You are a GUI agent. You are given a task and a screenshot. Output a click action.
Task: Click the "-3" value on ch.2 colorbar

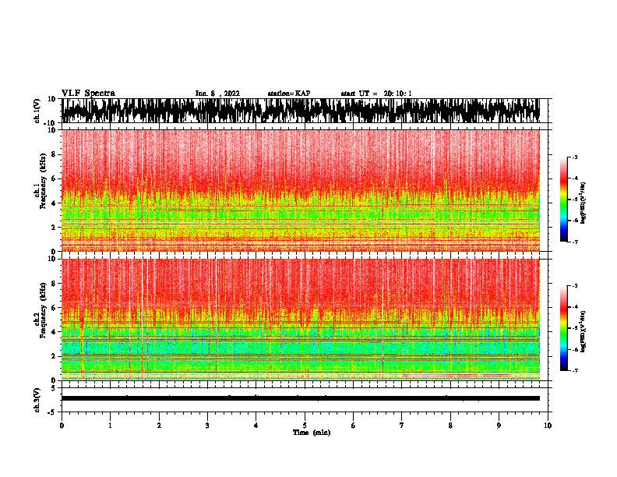click(x=574, y=286)
